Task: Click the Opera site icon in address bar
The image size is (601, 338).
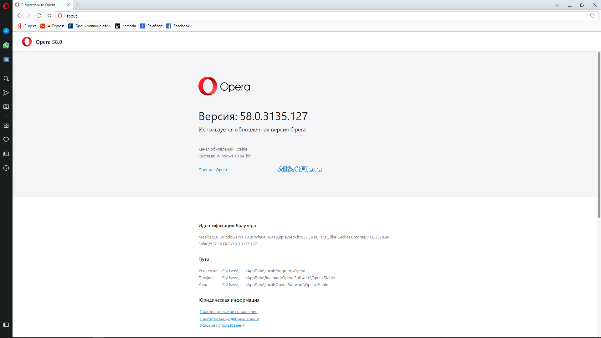Action: pyautogui.click(x=60, y=16)
